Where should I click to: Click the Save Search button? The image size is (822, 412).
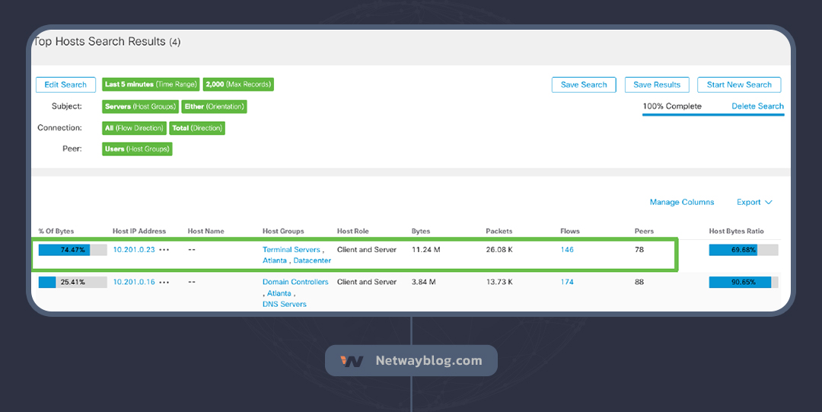(584, 85)
